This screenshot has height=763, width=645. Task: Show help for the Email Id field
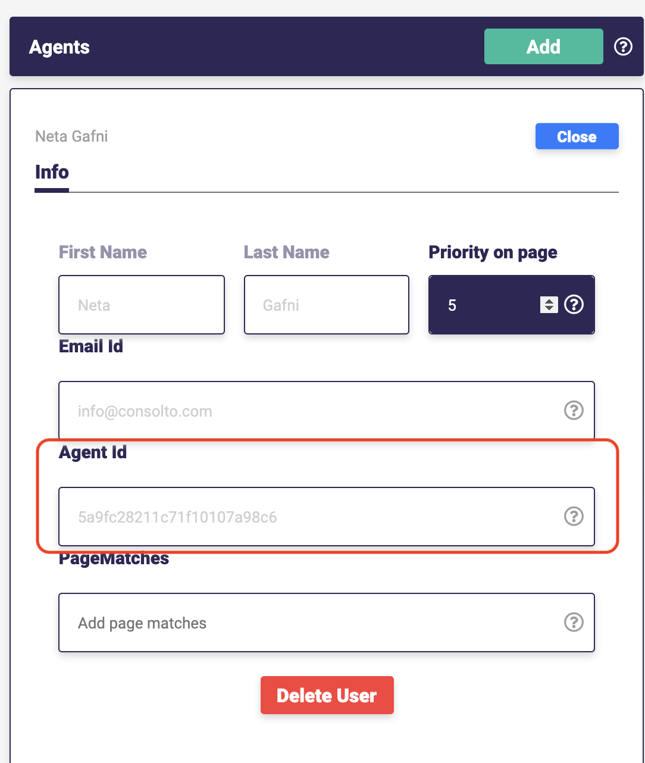[574, 410]
